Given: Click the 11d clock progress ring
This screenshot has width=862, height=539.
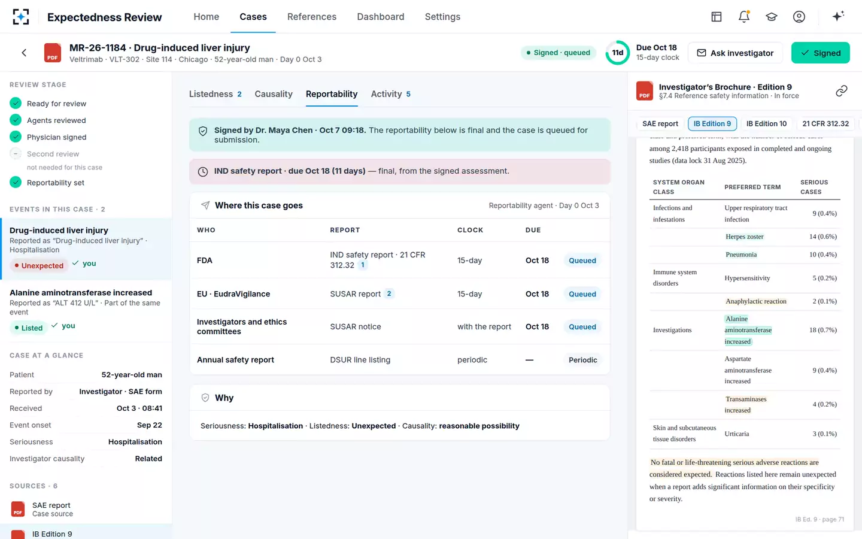Looking at the screenshot, I should (618, 53).
